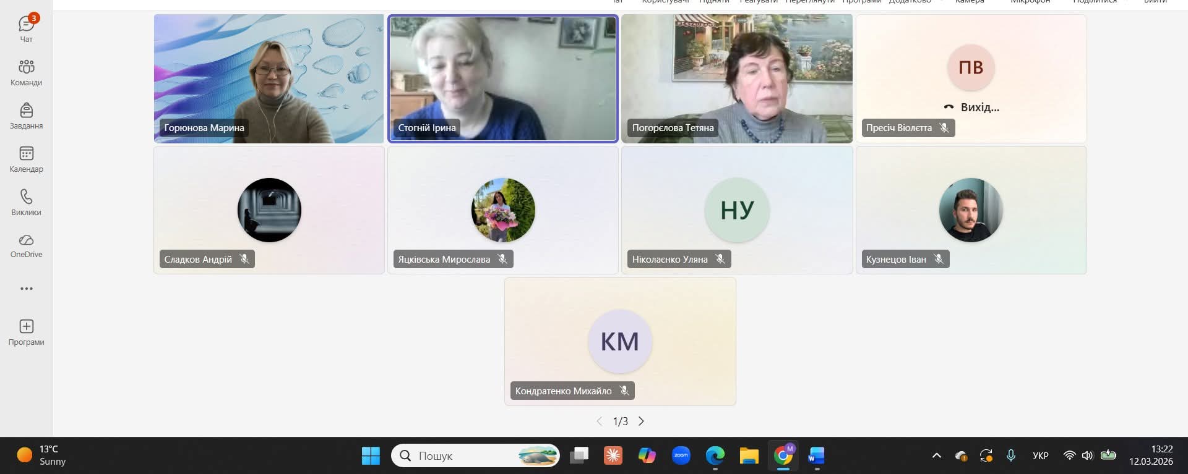The image size is (1188, 474).
Task: Open the Команди (Teams) sidebar icon
Action: [26, 72]
